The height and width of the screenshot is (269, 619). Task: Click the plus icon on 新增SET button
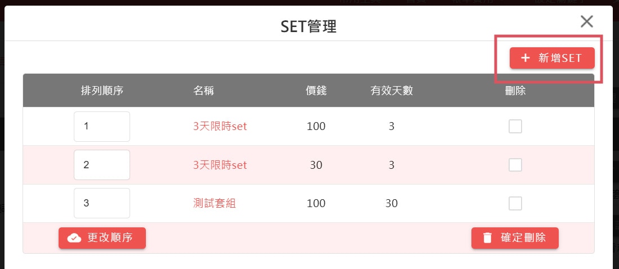tap(525, 58)
